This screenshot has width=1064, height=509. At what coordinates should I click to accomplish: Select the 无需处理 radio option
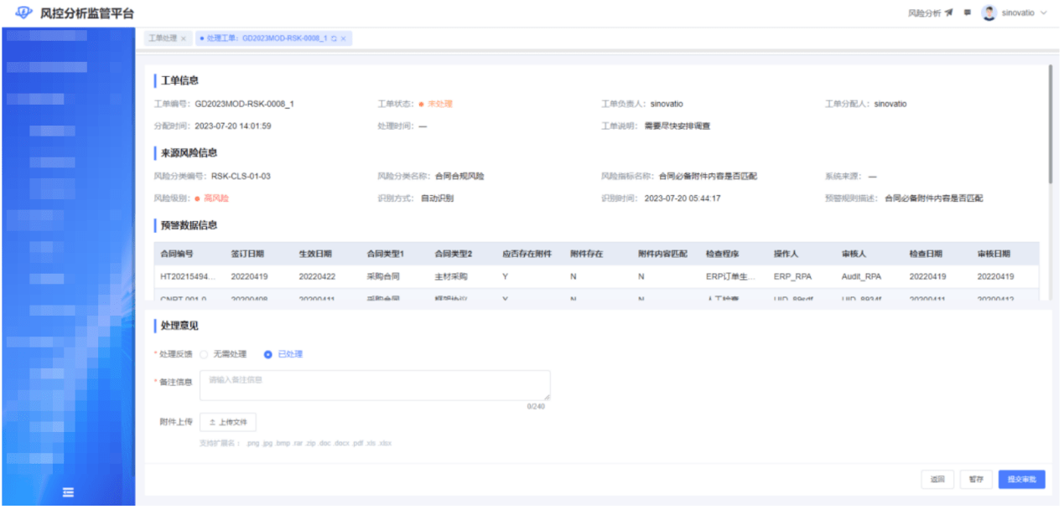224,354
